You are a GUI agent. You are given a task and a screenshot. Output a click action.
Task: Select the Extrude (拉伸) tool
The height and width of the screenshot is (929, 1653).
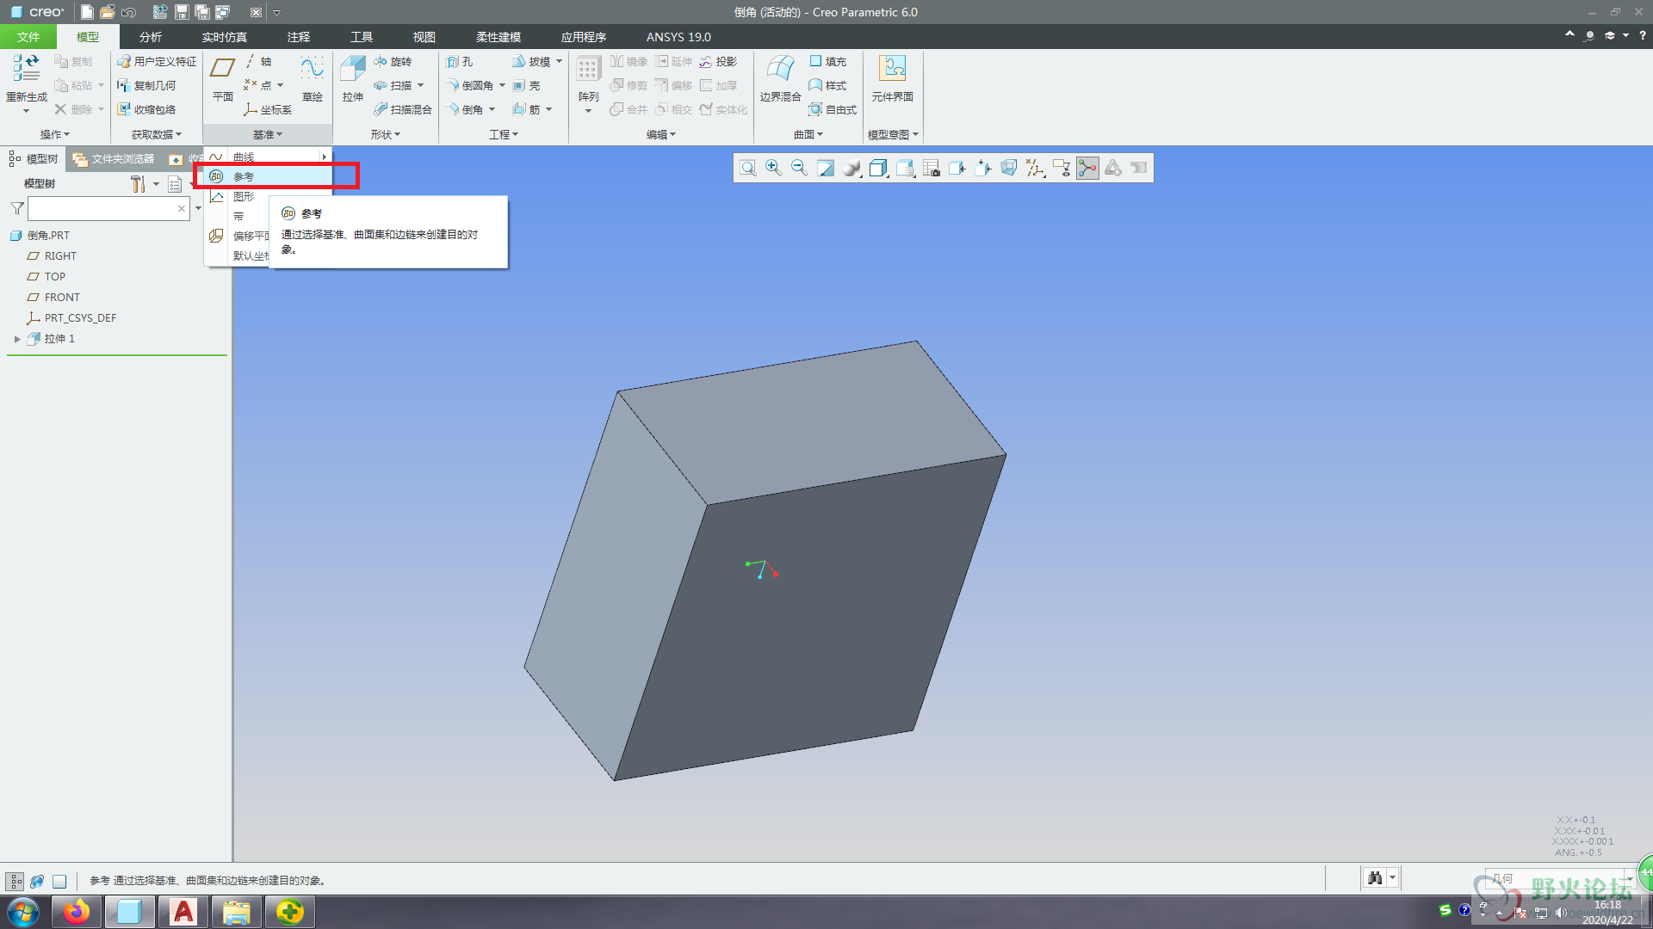(x=353, y=79)
